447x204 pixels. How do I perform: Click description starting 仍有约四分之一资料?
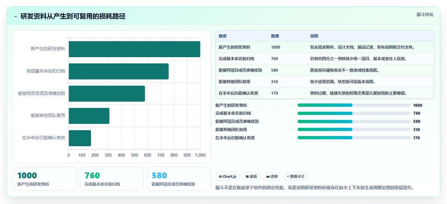tap(359, 59)
